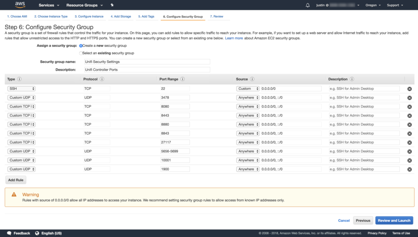
Task: Remove the TCP port 8443 rule
Action: (409, 115)
